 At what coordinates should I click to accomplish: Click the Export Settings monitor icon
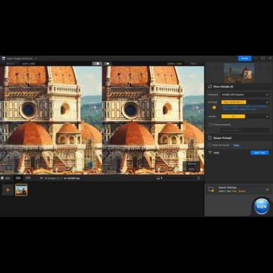tap(211, 189)
